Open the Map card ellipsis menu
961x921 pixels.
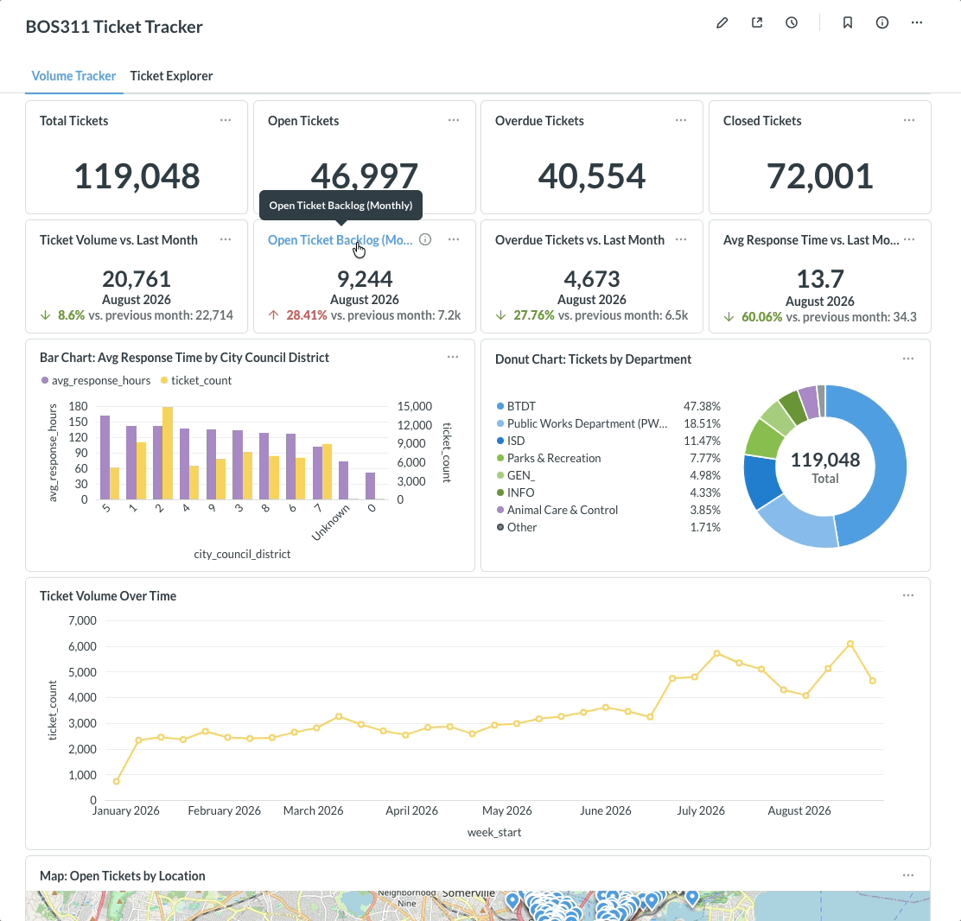click(x=908, y=876)
